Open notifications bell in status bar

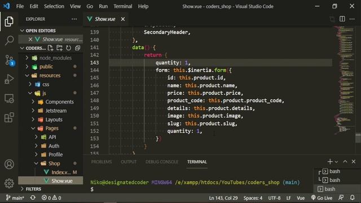[352, 198]
